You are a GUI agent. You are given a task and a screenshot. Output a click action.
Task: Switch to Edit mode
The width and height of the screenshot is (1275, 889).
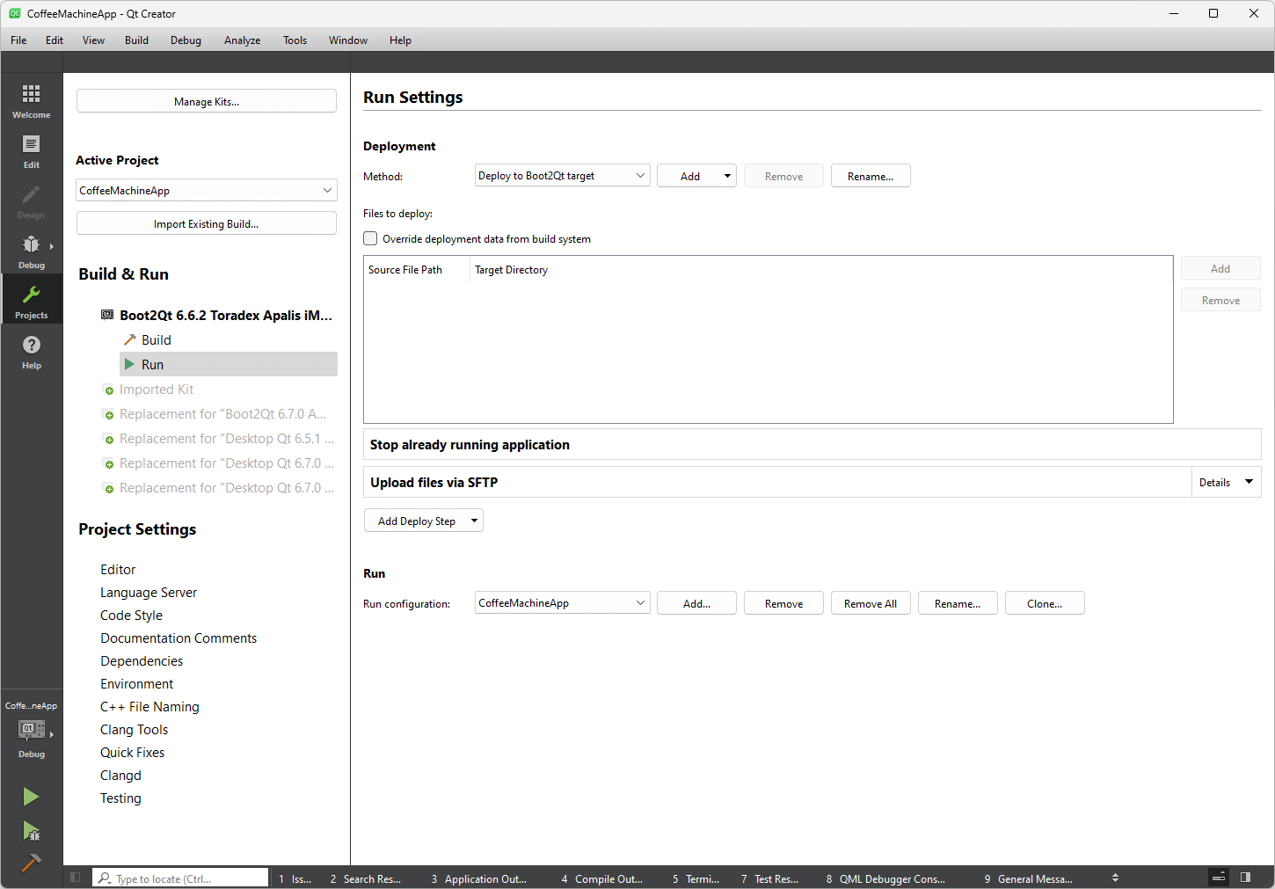(x=31, y=150)
